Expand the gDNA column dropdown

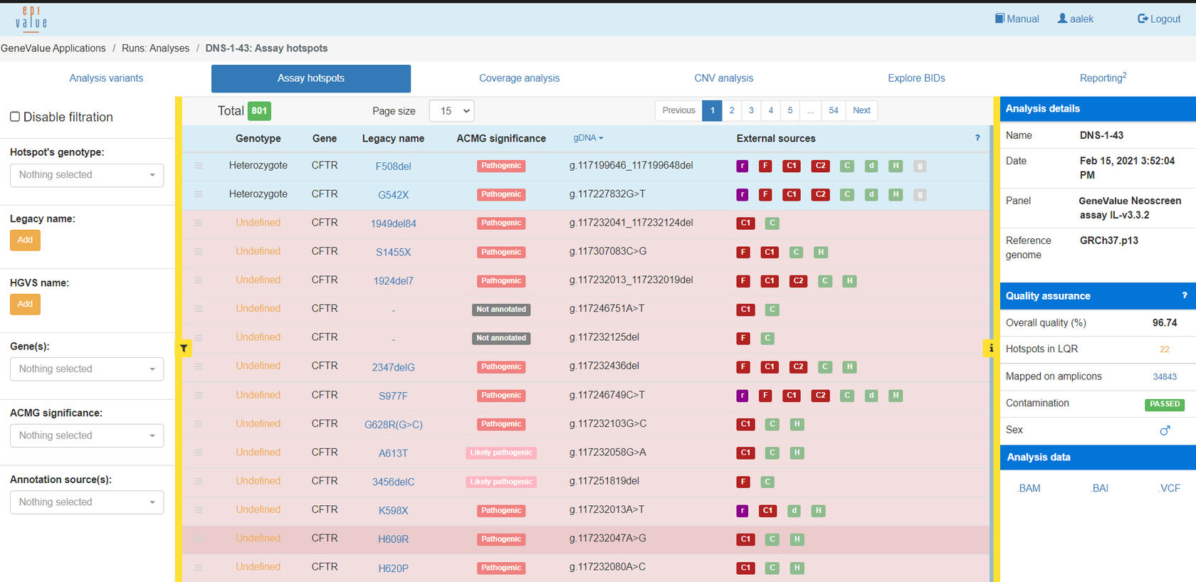(x=588, y=138)
